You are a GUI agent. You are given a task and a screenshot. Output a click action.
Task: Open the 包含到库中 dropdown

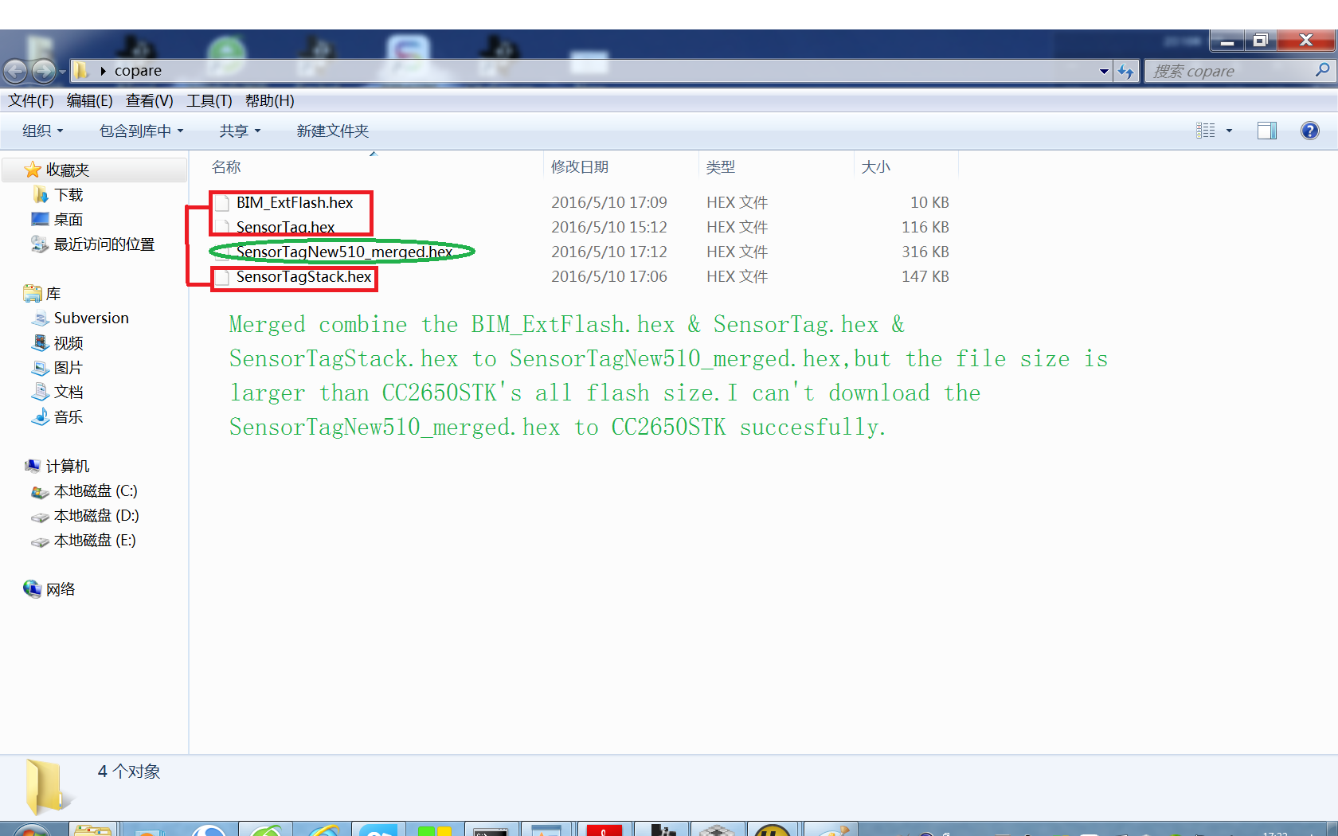(142, 131)
